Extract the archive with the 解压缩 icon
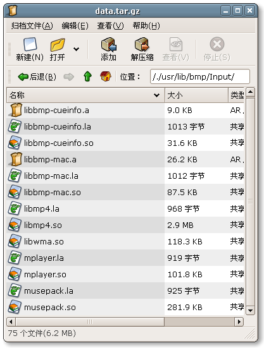 [x=142, y=45]
